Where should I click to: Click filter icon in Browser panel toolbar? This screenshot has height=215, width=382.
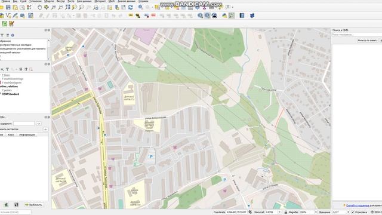(2, 35)
